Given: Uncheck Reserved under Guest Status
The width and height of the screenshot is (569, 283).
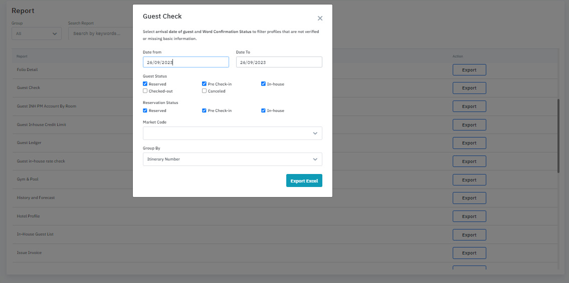Looking at the screenshot, I should coord(145,84).
